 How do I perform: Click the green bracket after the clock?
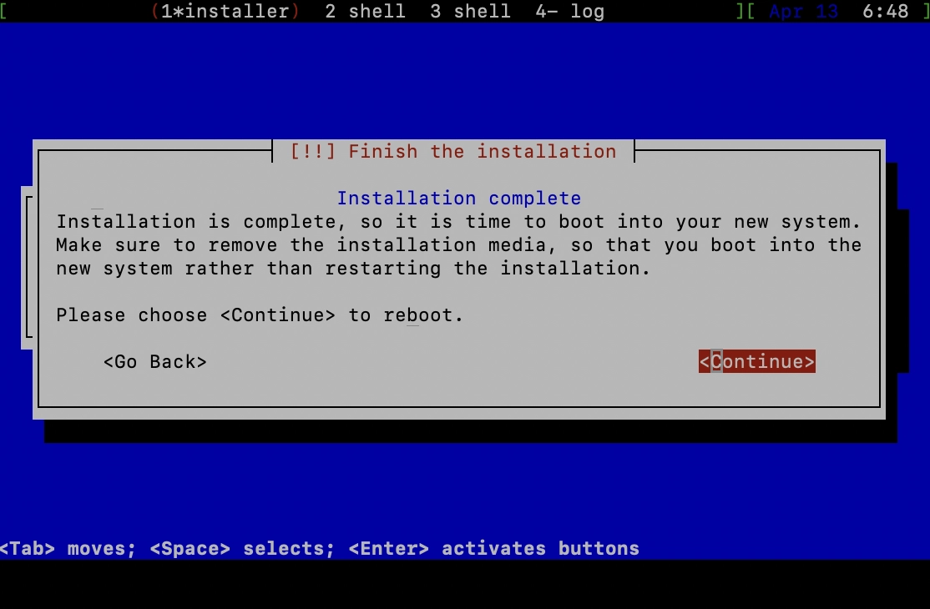[926, 11]
